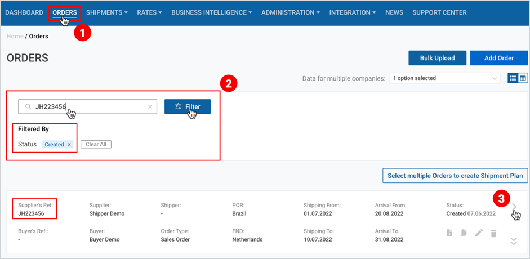Open the Filter options
Viewport: 530px width, 259px height.
tap(188, 107)
